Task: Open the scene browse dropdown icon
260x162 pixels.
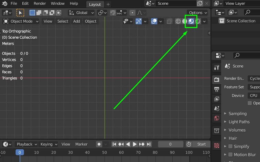Action: 150,3
